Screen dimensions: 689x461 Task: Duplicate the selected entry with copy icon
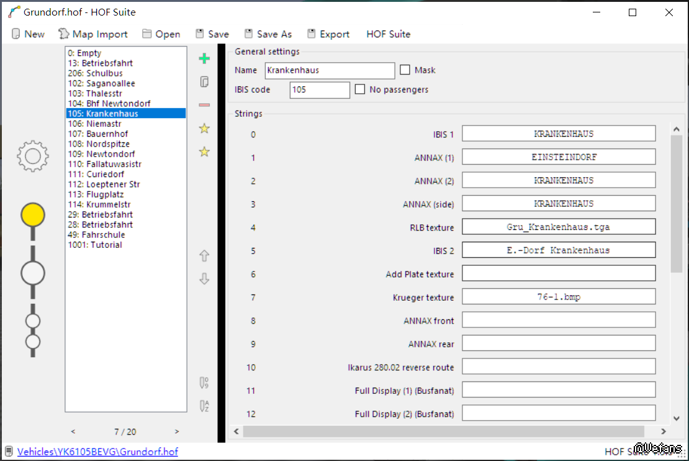204,82
